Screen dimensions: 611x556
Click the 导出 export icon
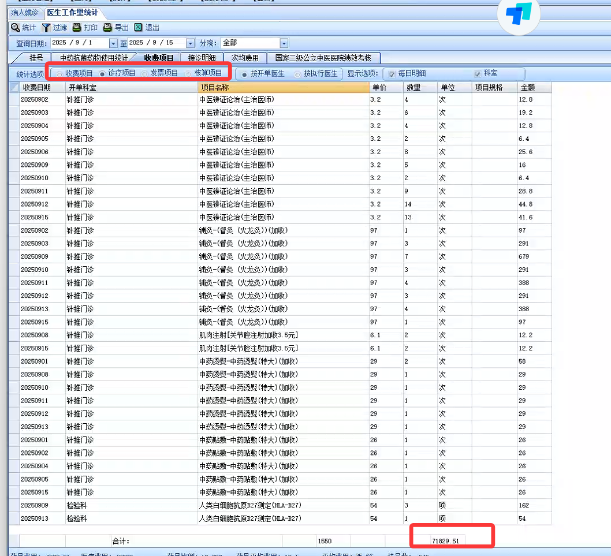click(107, 28)
